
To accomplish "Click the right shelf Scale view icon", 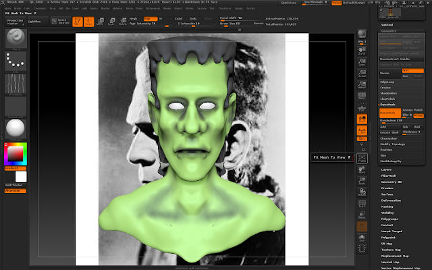I will point(362,181).
